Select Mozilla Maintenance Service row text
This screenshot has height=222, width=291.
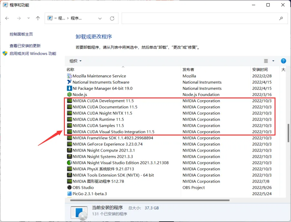99,76
